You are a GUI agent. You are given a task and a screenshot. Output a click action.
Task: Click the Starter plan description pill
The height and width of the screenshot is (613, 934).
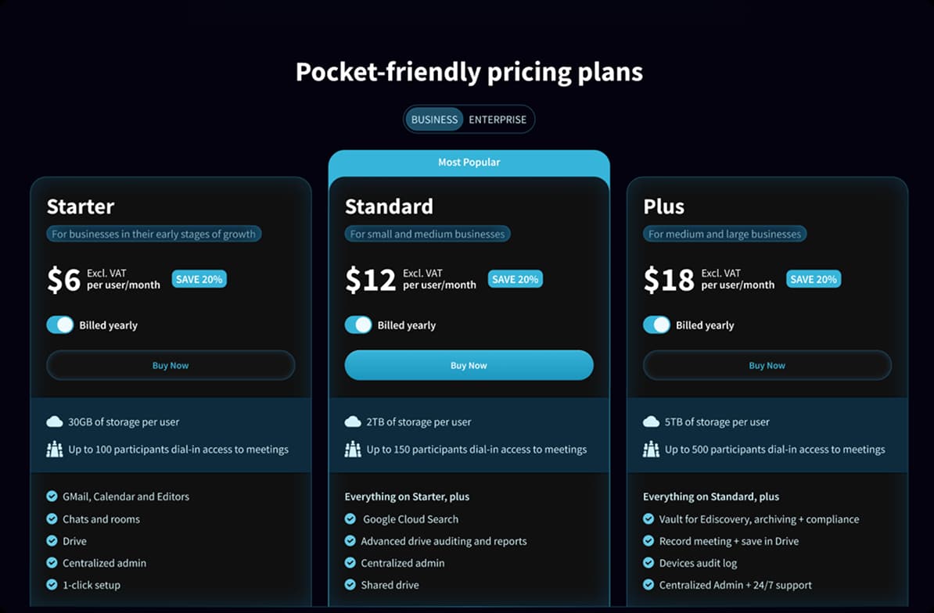[153, 233]
